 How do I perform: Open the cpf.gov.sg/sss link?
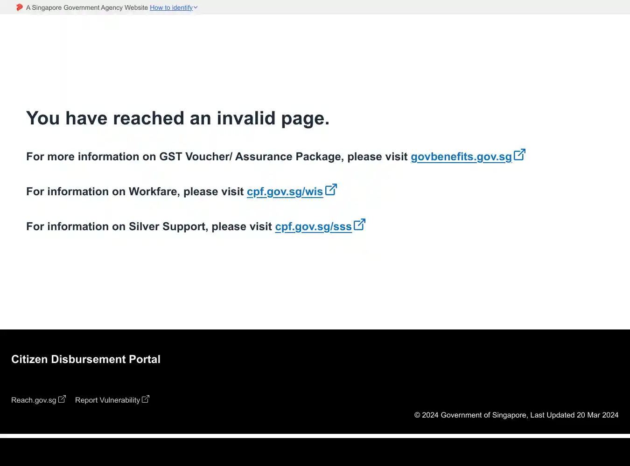coord(313,226)
